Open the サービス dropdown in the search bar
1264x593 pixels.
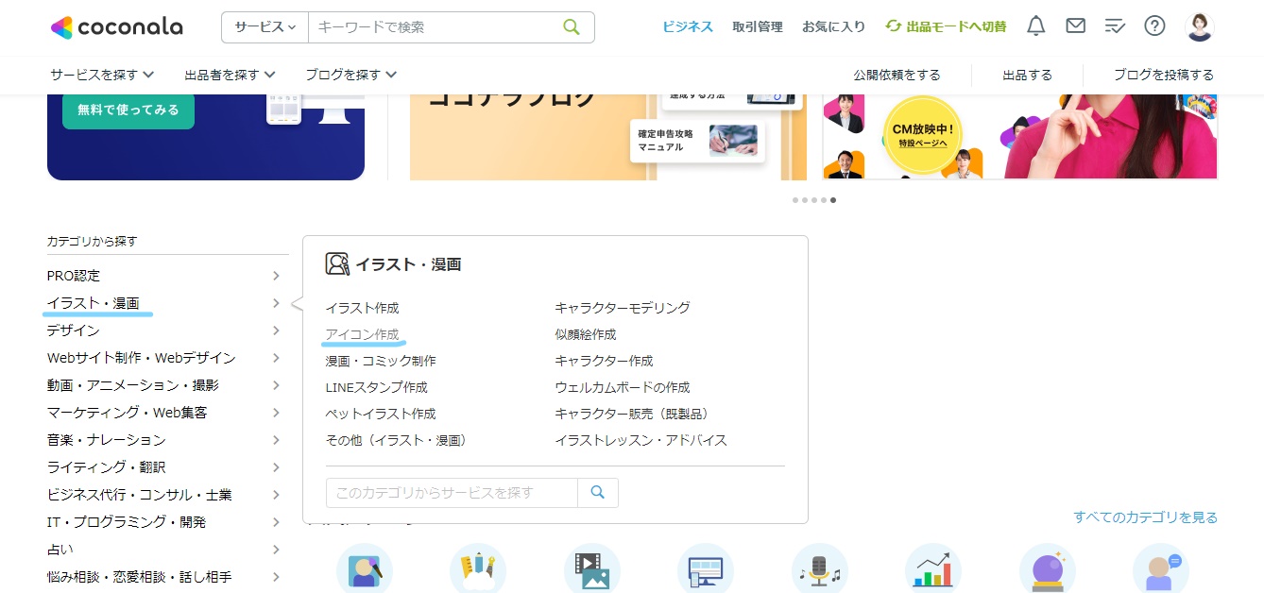[265, 27]
